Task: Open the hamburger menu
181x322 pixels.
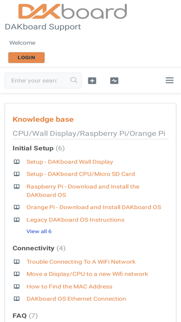Action: [170, 80]
